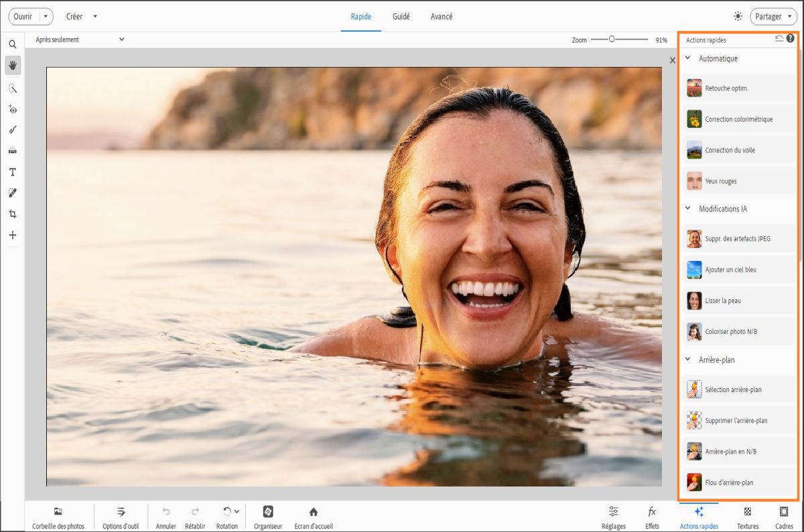The width and height of the screenshot is (804, 532).
Task: Apply Correction du voile action
Action: pos(740,150)
